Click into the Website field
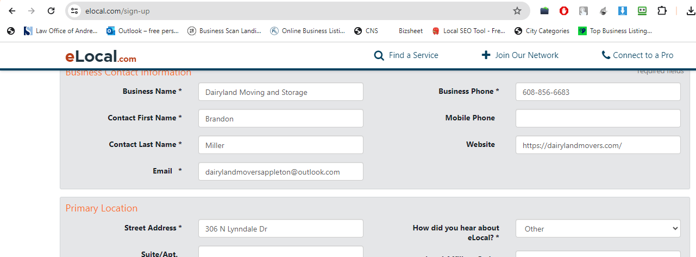This screenshot has width=696, height=257. [598, 145]
